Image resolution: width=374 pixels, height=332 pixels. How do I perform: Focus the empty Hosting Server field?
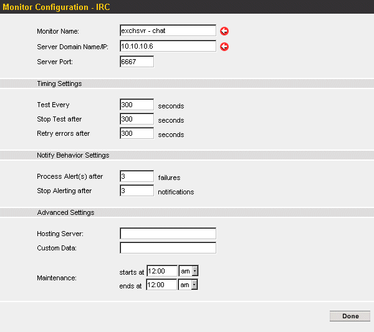(x=168, y=234)
